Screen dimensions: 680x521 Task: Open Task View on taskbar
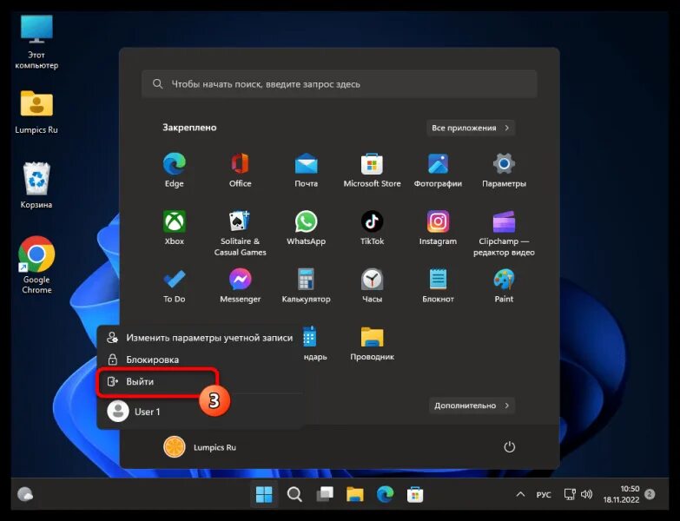[325, 494]
